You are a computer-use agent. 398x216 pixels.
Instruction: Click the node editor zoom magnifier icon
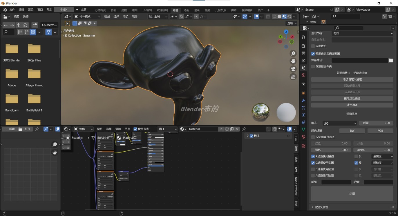tap(55, 144)
